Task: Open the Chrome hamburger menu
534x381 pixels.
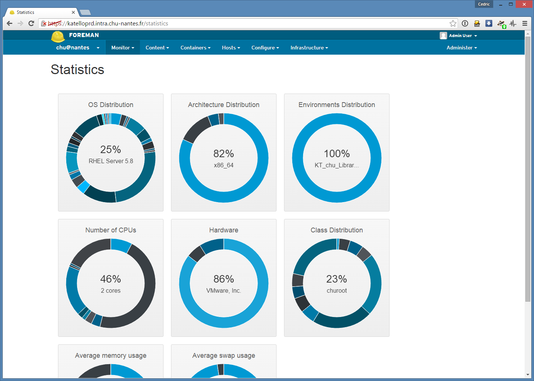Action: (x=525, y=24)
